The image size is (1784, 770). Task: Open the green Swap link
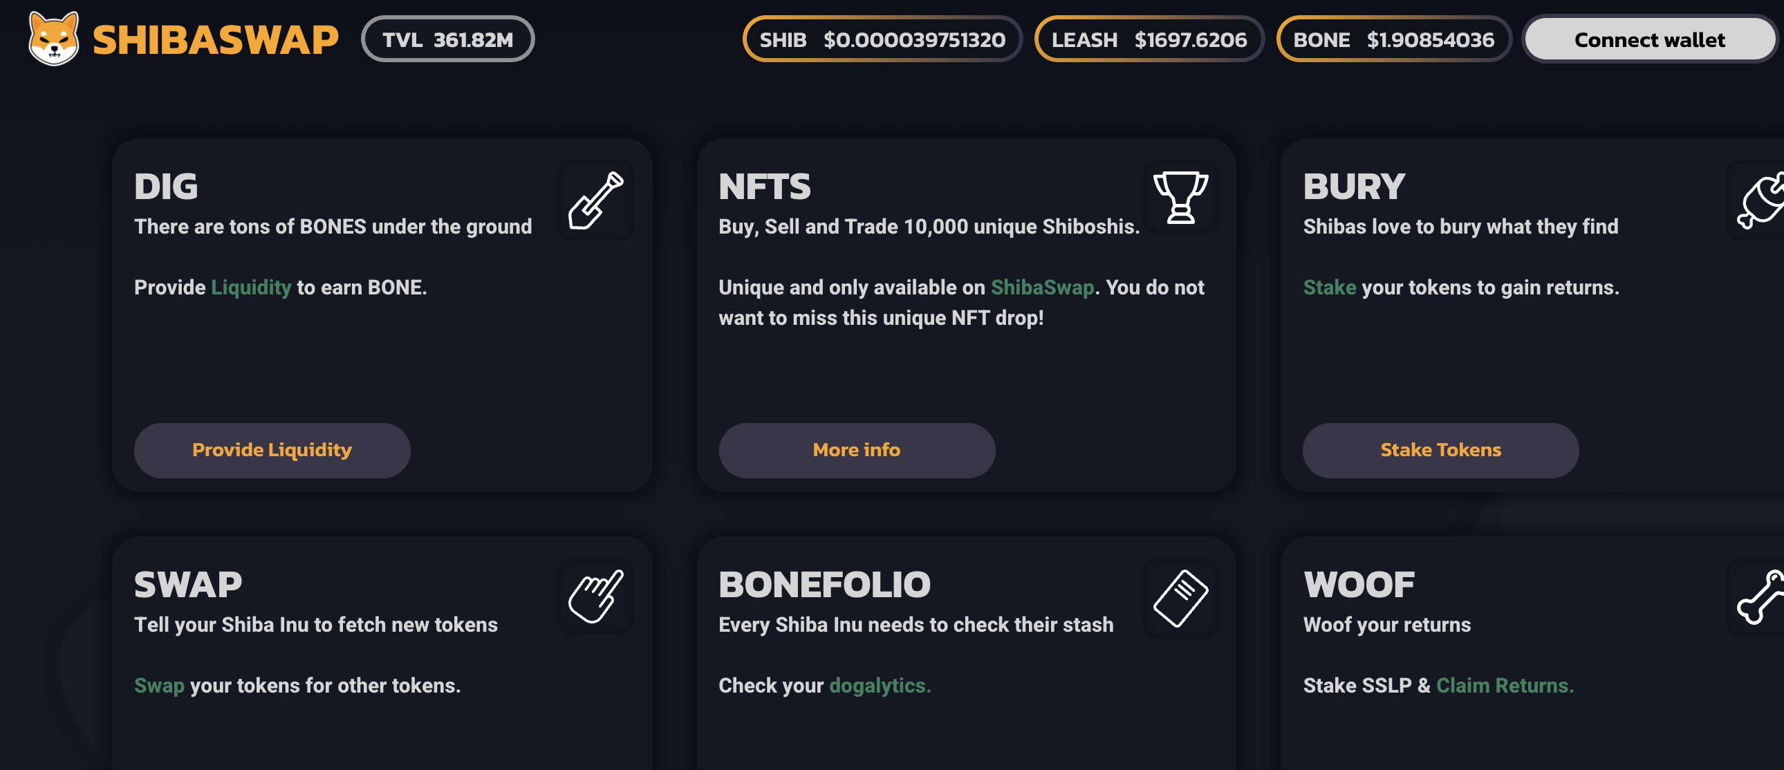pos(159,686)
